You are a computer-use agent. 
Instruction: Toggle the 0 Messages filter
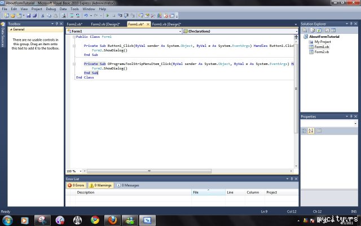[x=127, y=185]
